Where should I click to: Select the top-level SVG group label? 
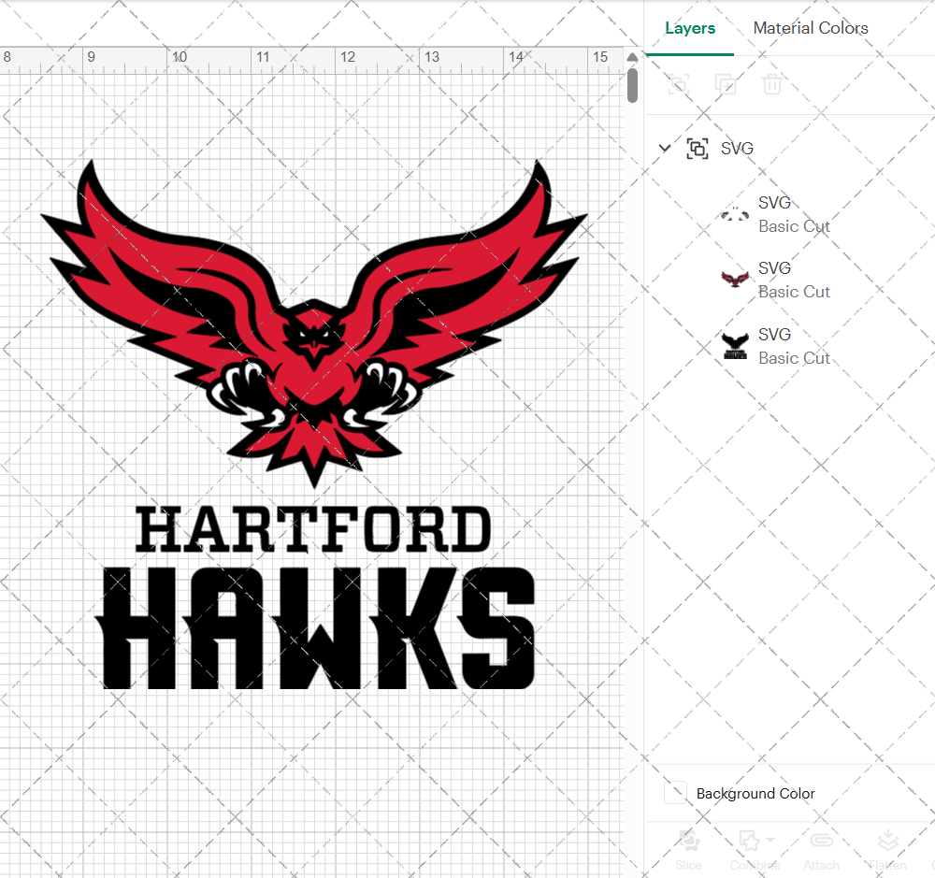click(737, 148)
